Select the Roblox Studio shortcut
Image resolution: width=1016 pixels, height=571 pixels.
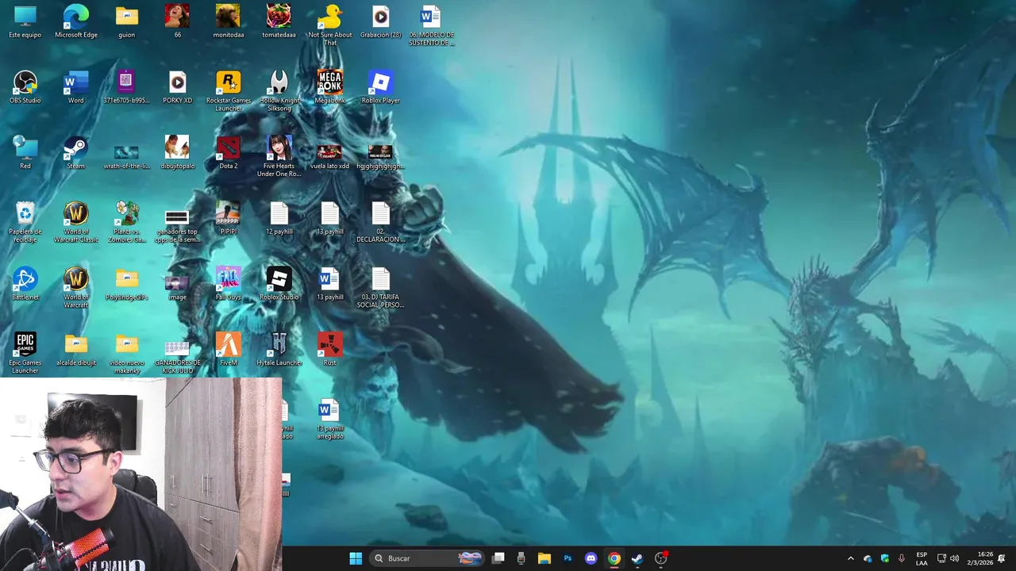tap(279, 284)
